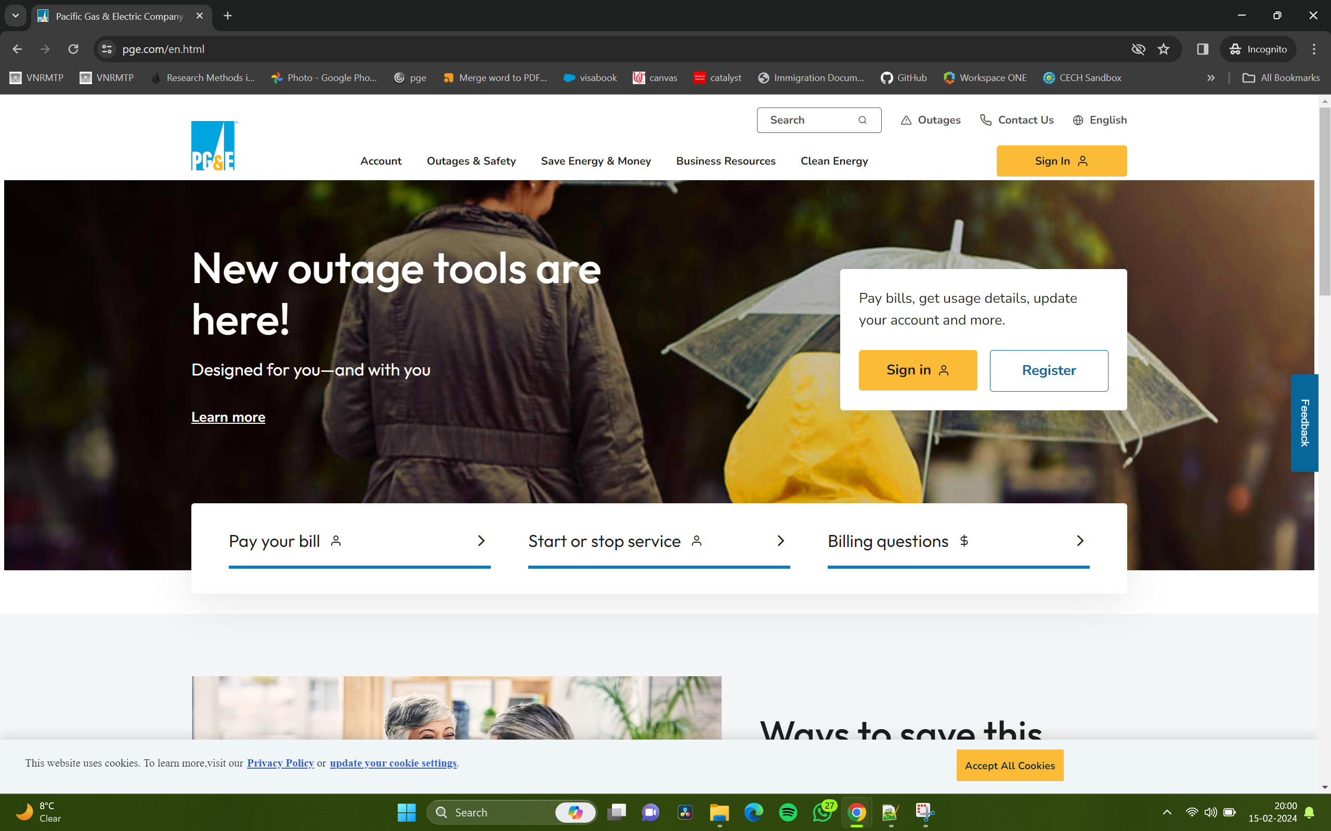Click the page vertical scrollbar
The width and height of the screenshot is (1331, 831).
click(1324, 201)
